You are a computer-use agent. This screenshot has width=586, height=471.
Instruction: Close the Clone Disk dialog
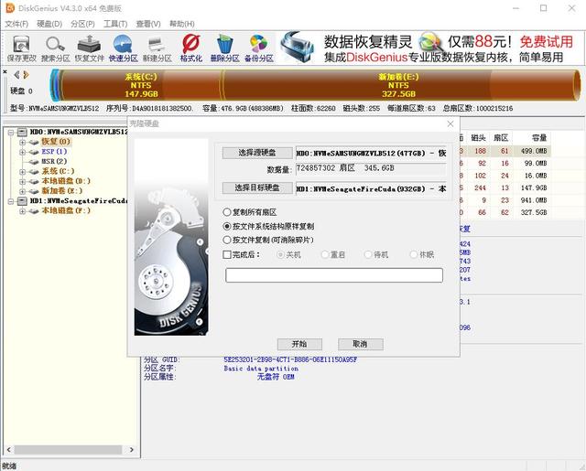(450, 123)
